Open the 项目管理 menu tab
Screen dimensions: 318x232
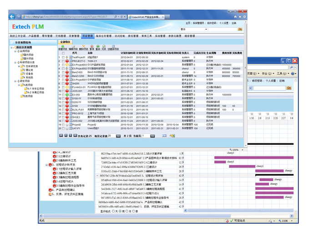pos(88,36)
